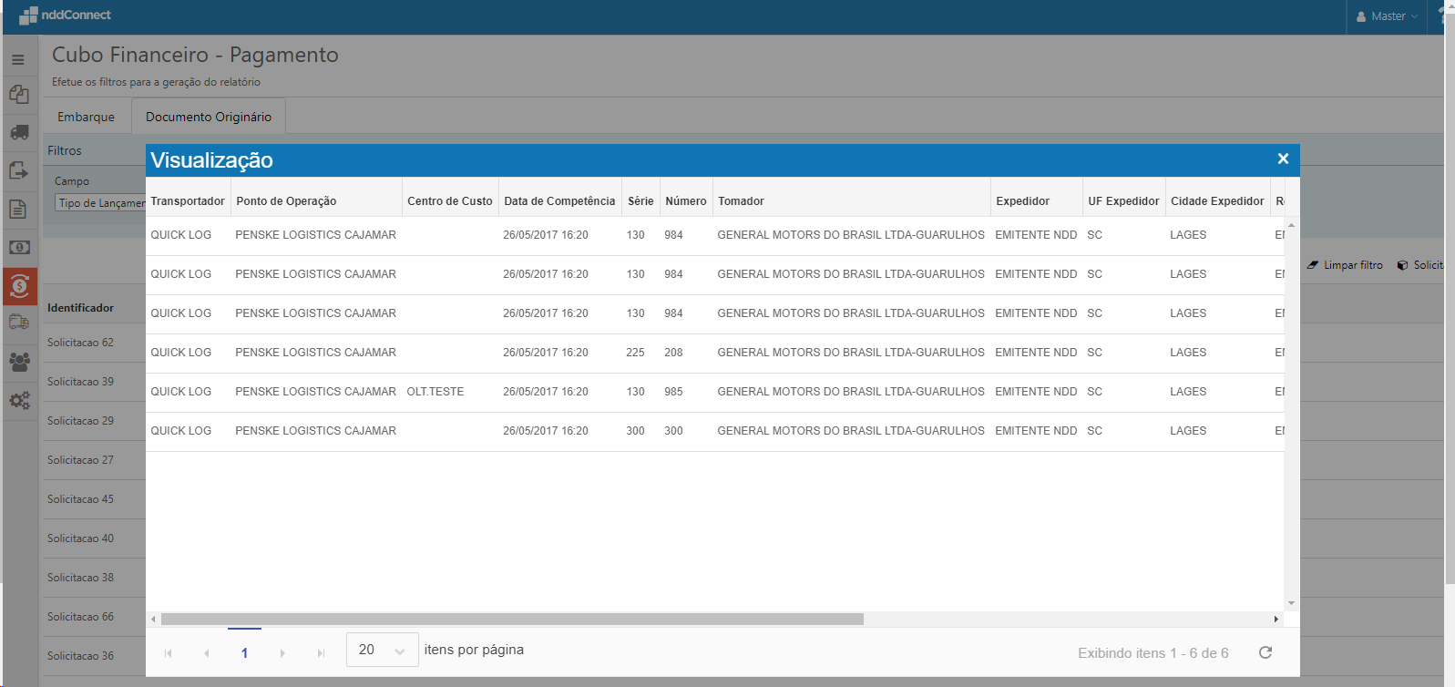Open the items per page dropdown

point(382,650)
